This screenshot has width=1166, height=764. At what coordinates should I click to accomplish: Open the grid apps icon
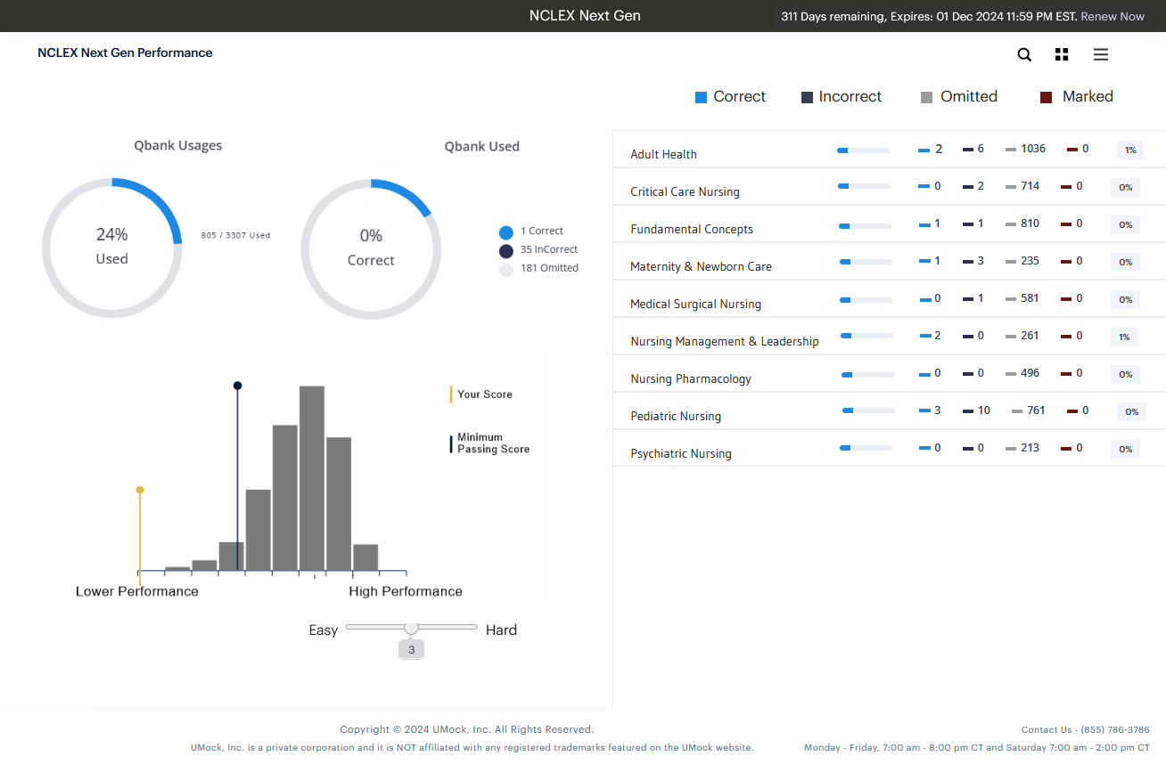point(1061,54)
